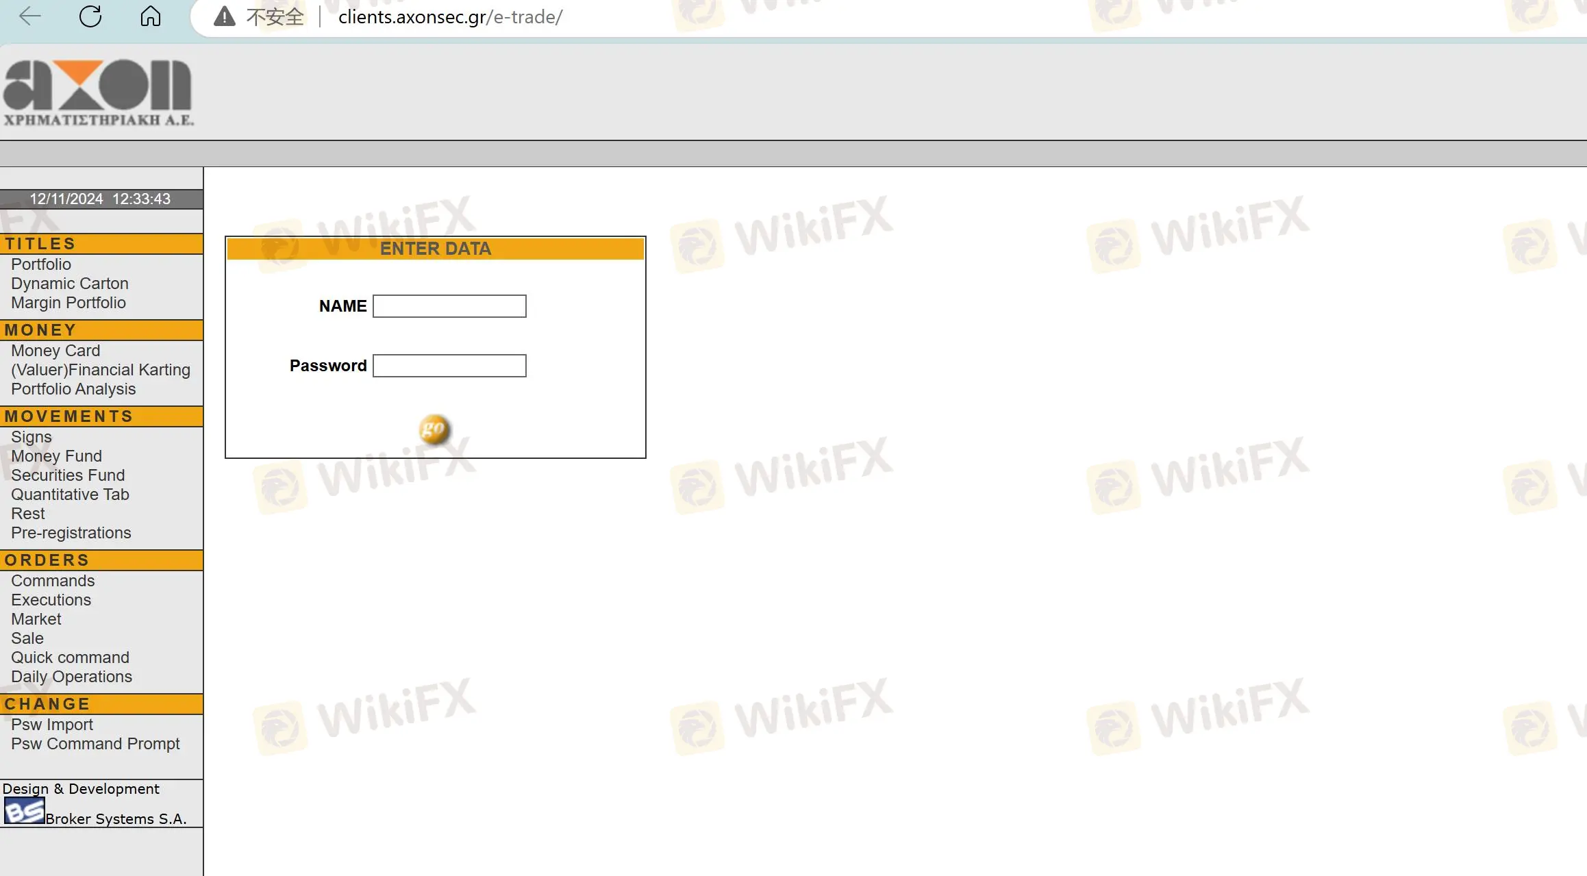Image resolution: width=1587 pixels, height=876 pixels.
Task: Click the browser refresh/reload icon
Action: pyautogui.click(x=92, y=16)
